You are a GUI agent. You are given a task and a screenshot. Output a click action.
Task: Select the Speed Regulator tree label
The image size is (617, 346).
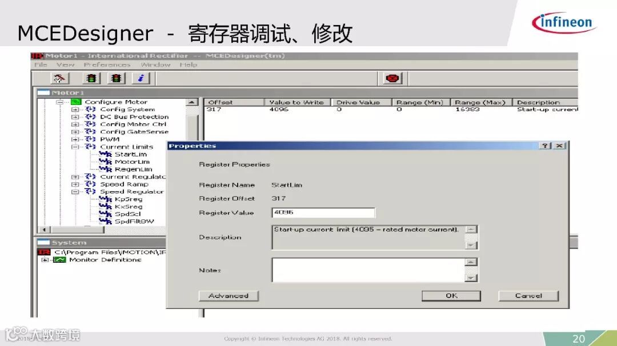[x=132, y=192]
